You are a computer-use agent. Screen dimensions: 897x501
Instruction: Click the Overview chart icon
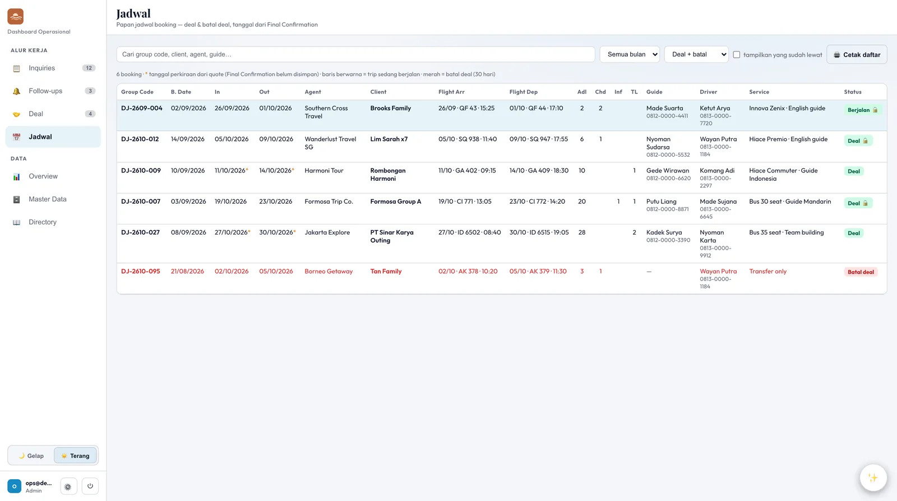tap(17, 176)
